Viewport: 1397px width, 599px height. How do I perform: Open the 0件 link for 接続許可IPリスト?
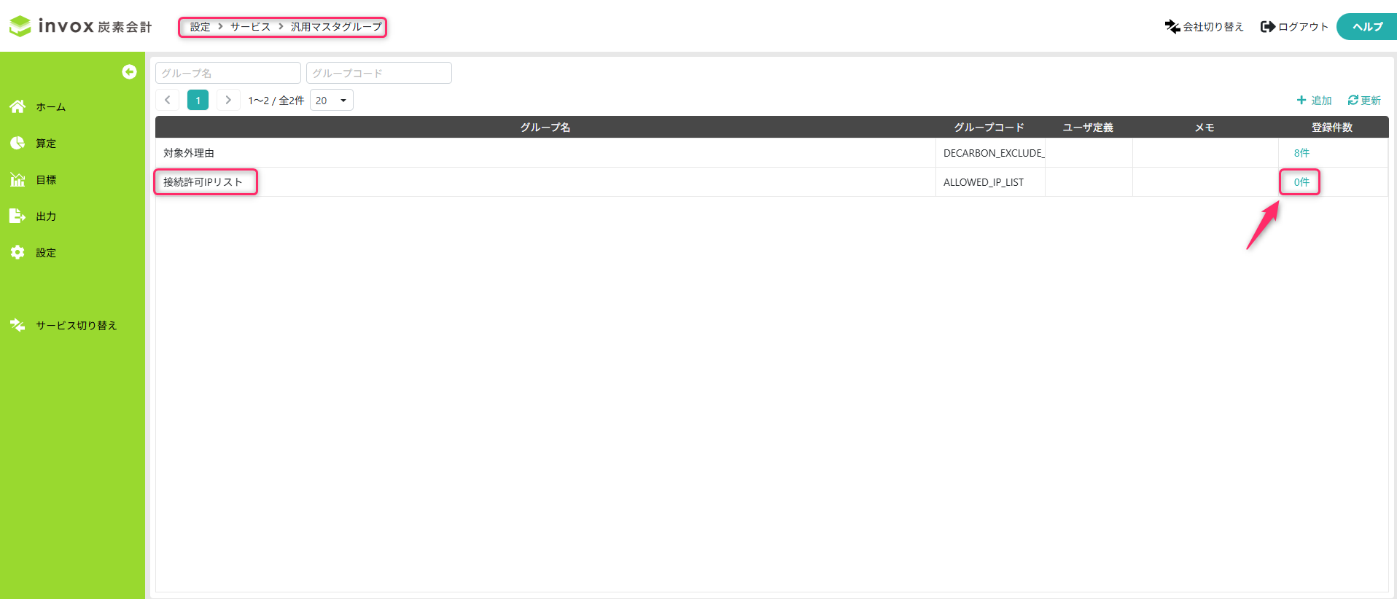(x=1301, y=182)
